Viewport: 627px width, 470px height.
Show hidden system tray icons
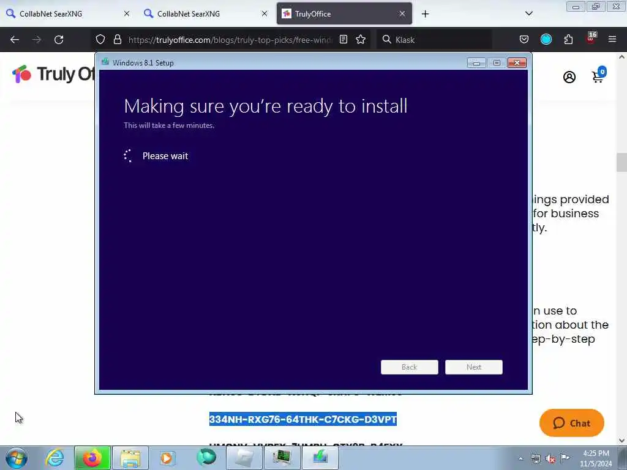click(x=520, y=459)
